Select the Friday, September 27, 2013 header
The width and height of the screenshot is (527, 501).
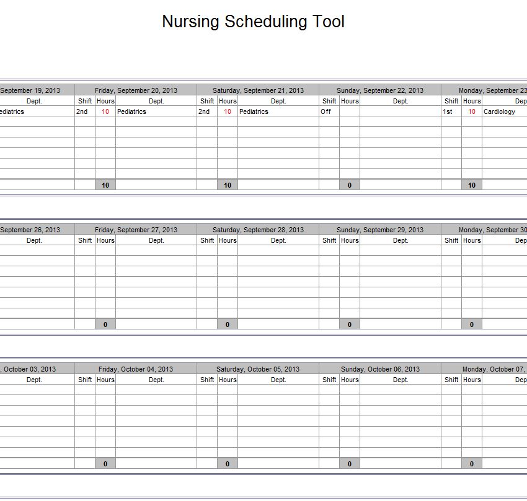(136, 230)
